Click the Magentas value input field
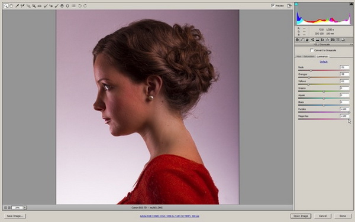This screenshot has height=222, width=355. (344, 116)
